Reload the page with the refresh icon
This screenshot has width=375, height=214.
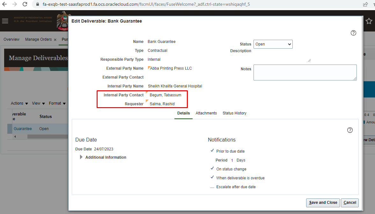point(25,4)
